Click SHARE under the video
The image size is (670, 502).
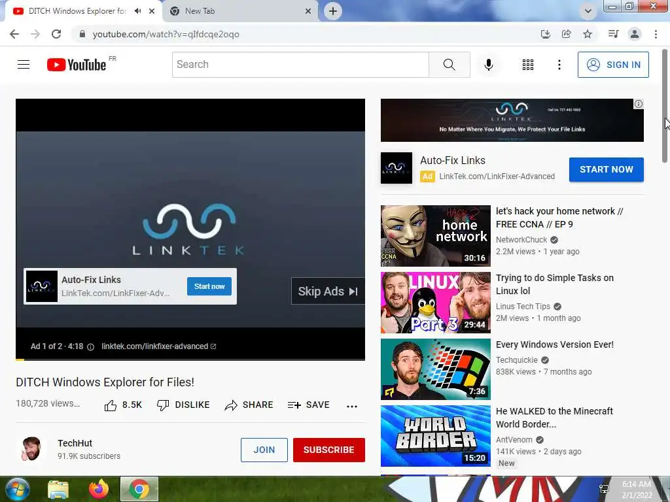coord(249,405)
